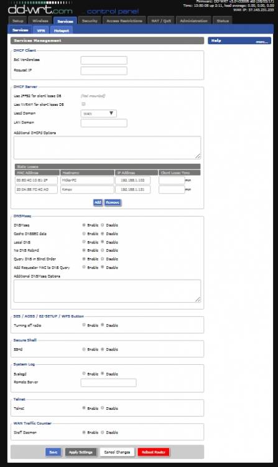Click Apply Settings button
278x467 pixels.
(81, 452)
